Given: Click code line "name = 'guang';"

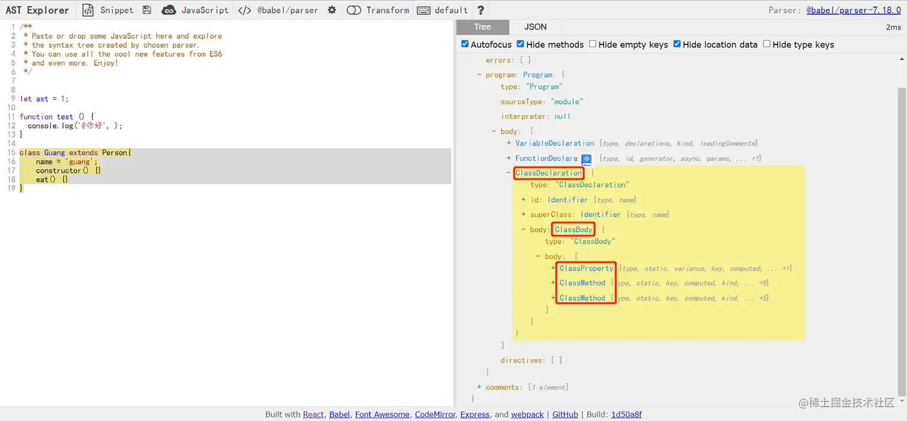Looking at the screenshot, I should coord(67,162).
